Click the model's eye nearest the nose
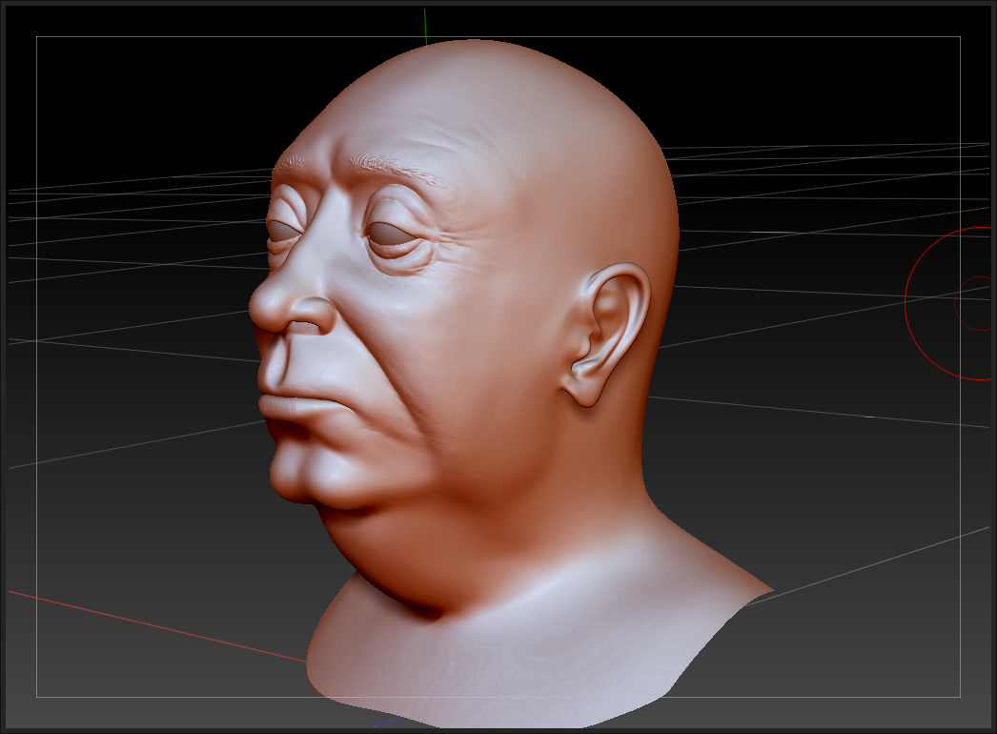The height and width of the screenshot is (734, 997). pos(283,231)
